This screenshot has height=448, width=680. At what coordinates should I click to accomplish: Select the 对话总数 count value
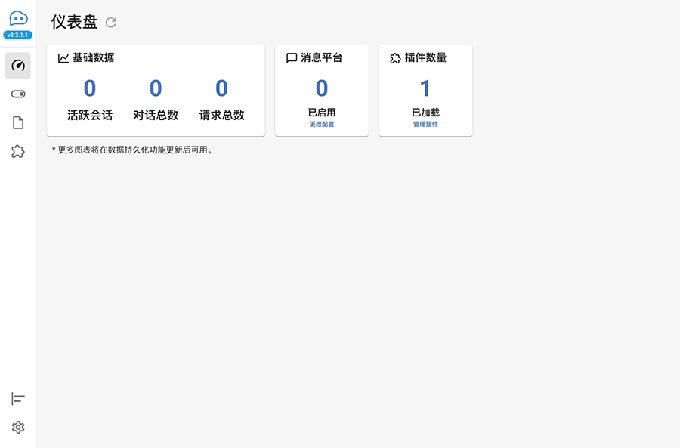pos(156,89)
